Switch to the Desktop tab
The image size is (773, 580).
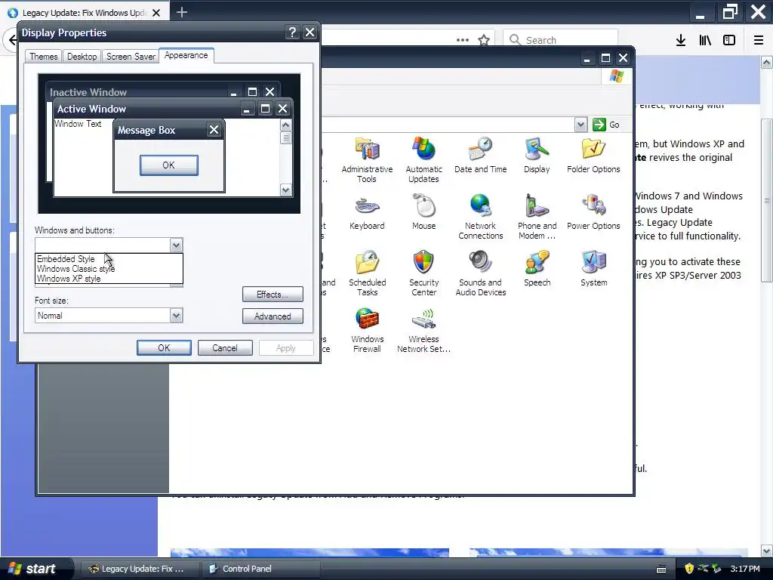tap(82, 57)
